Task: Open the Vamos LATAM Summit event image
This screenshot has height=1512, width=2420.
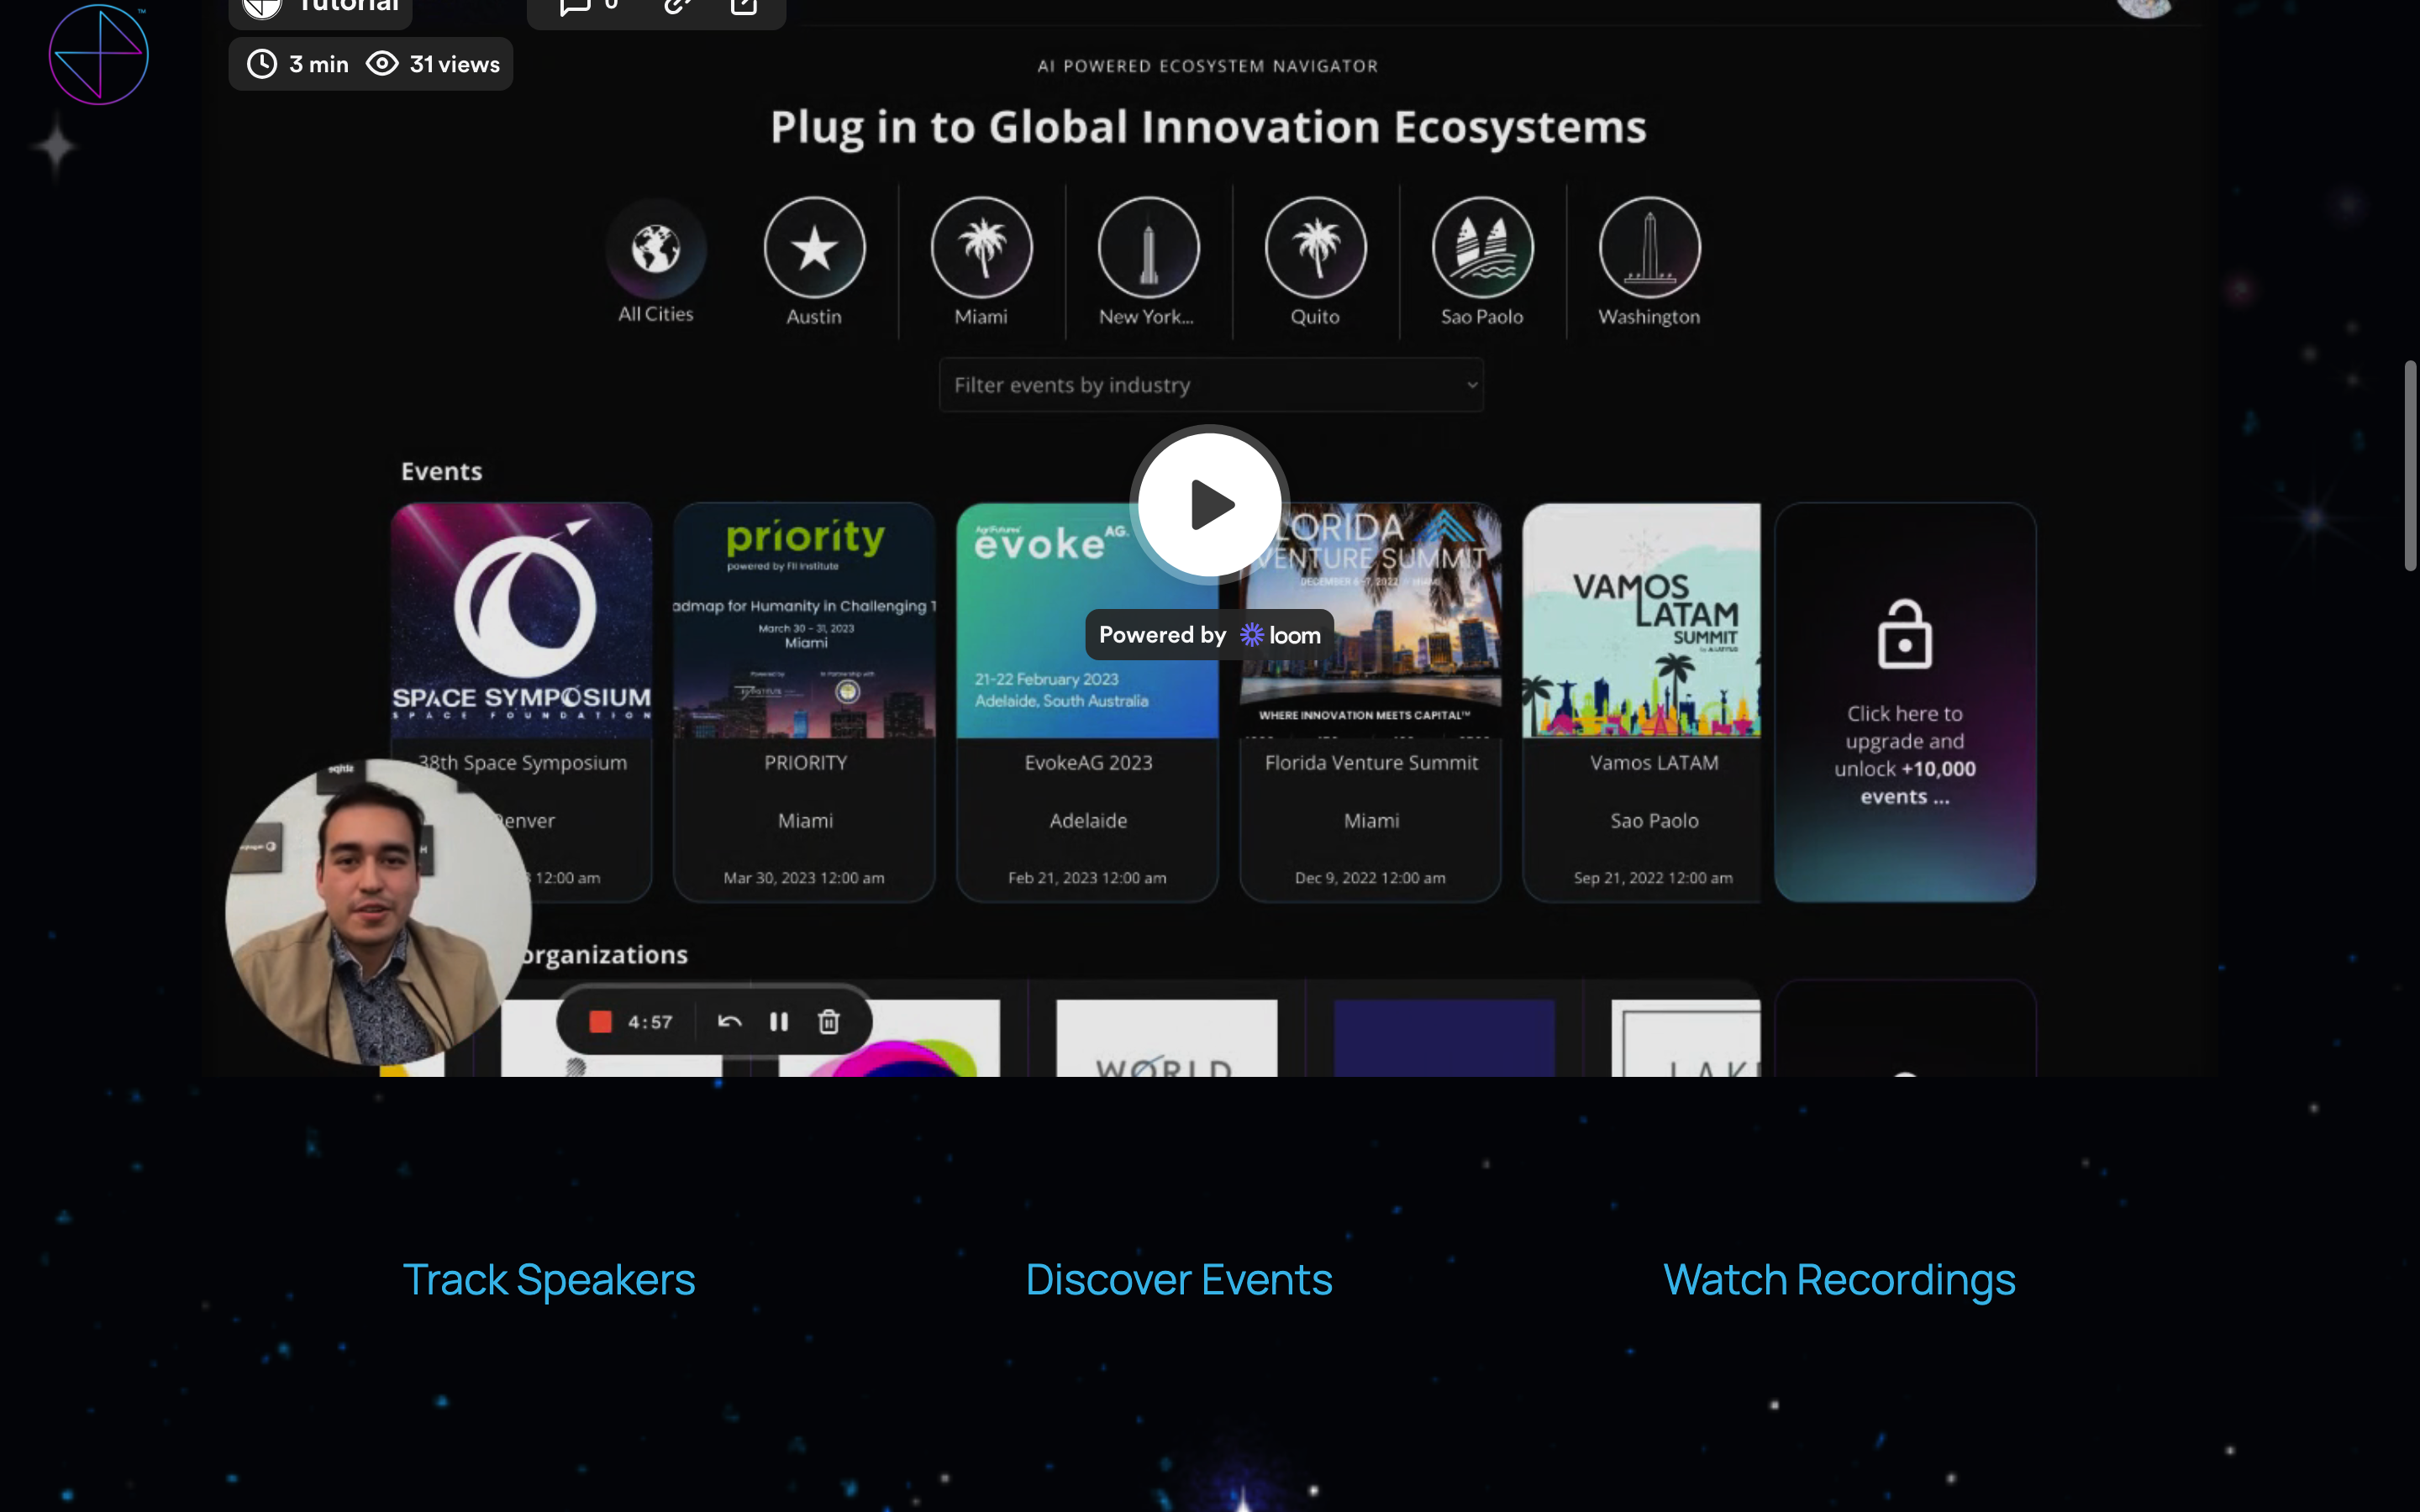Action: click(1641, 621)
